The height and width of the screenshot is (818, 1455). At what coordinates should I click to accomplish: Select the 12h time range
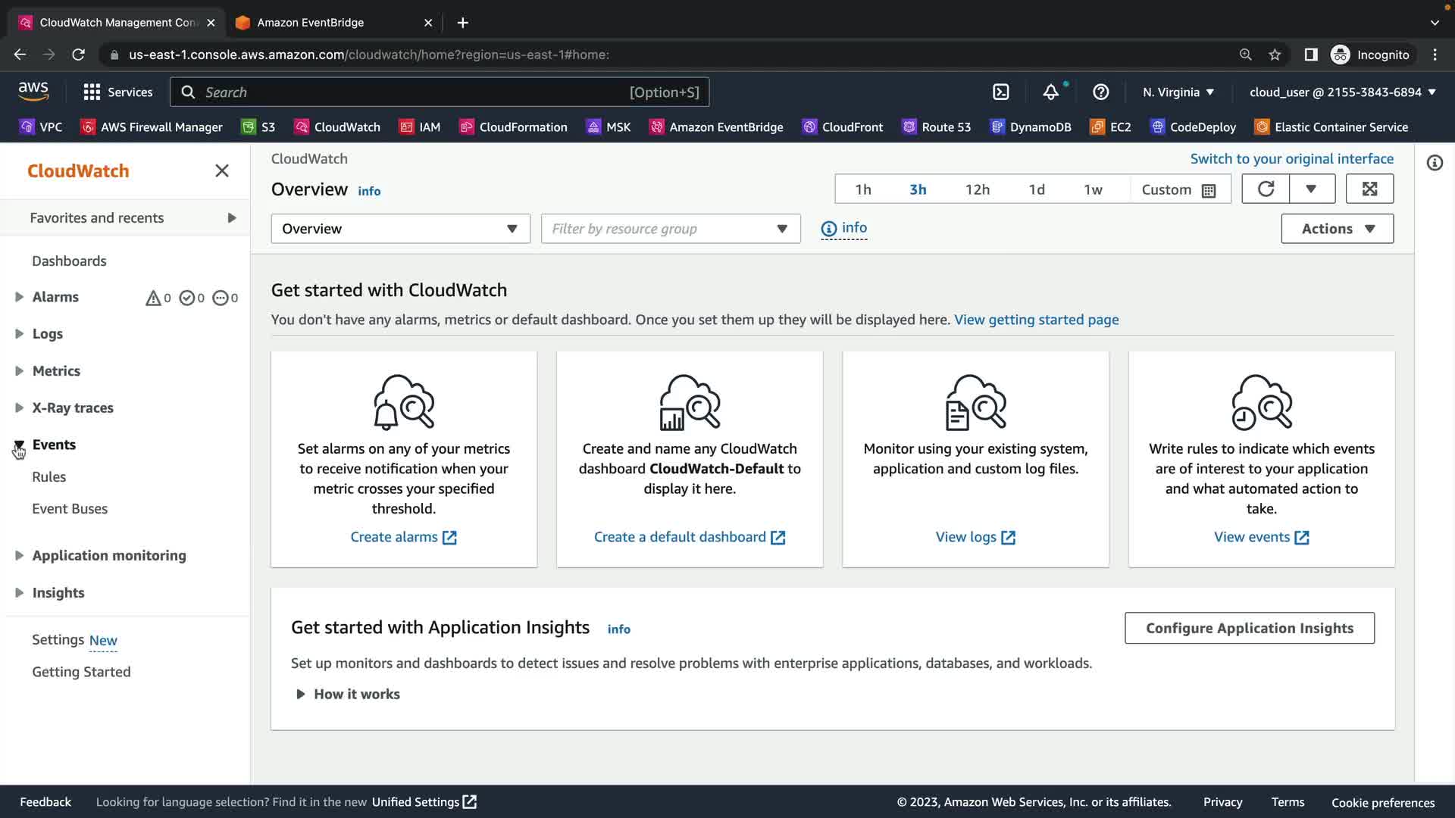coord(977,190)
